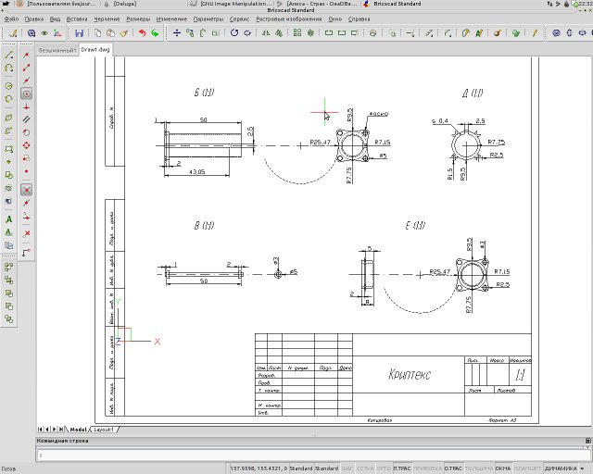This screenshot has width=593, height=474.
Task: Select the Rectangle draw tool in left toolbar
Action: click(8, 148)
